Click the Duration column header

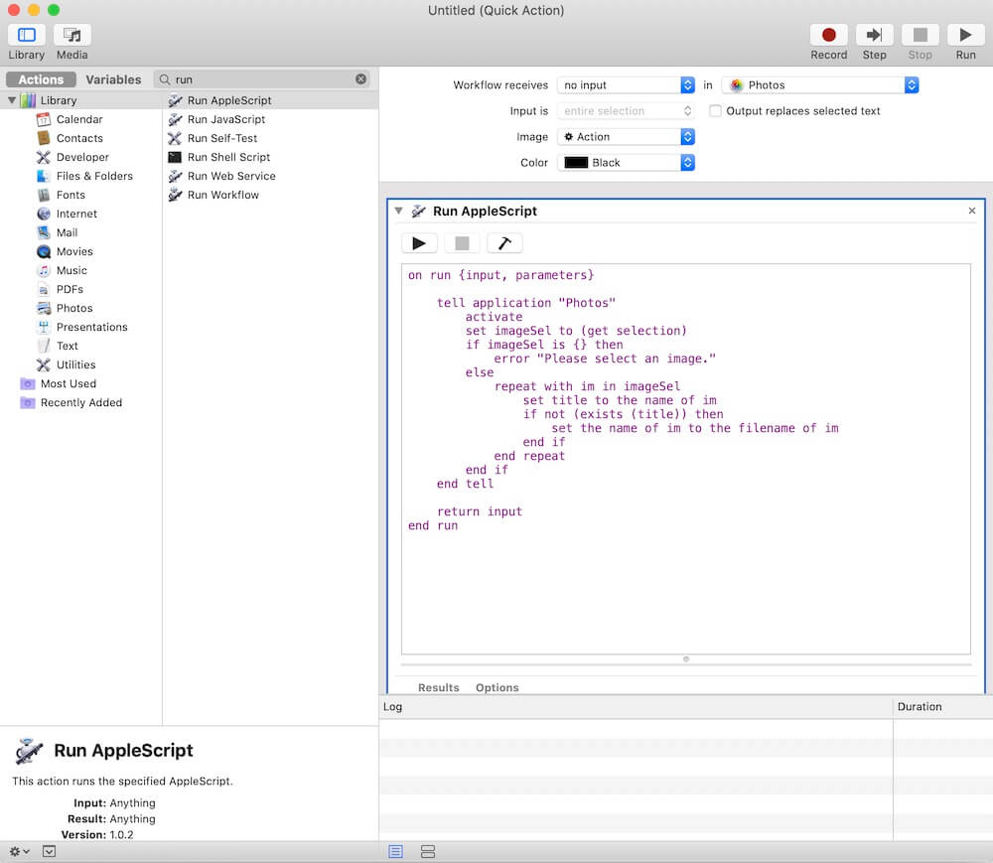tap(943, 707)
